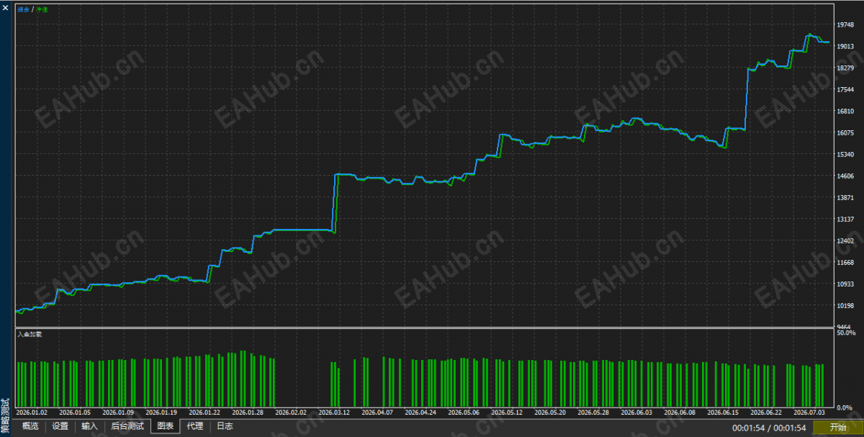Click the 14606 axis value
The image size is (864, 437).
pos(845,176)
